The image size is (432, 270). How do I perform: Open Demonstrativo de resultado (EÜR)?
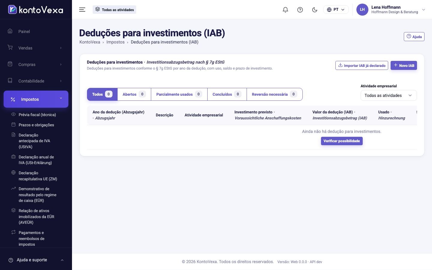click(x=37, y=195)
